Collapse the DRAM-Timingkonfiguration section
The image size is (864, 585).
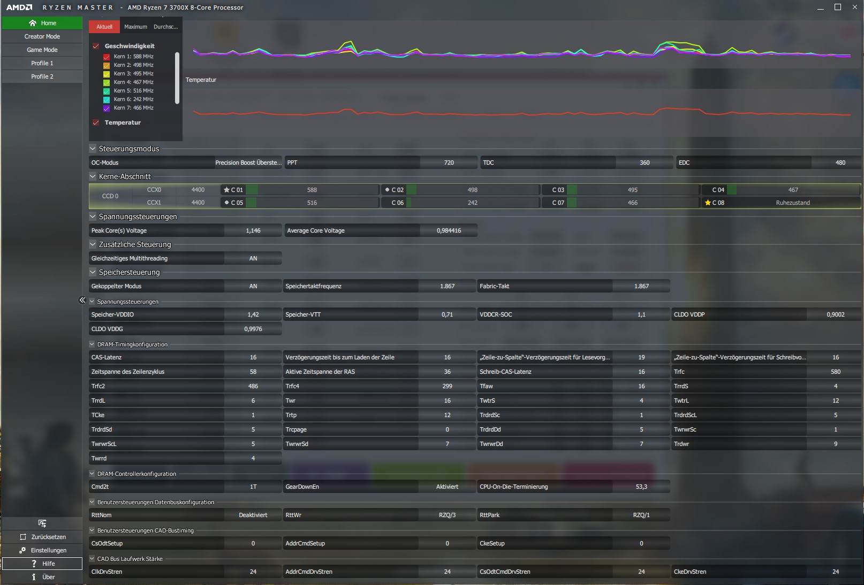(x=92, y=344)
